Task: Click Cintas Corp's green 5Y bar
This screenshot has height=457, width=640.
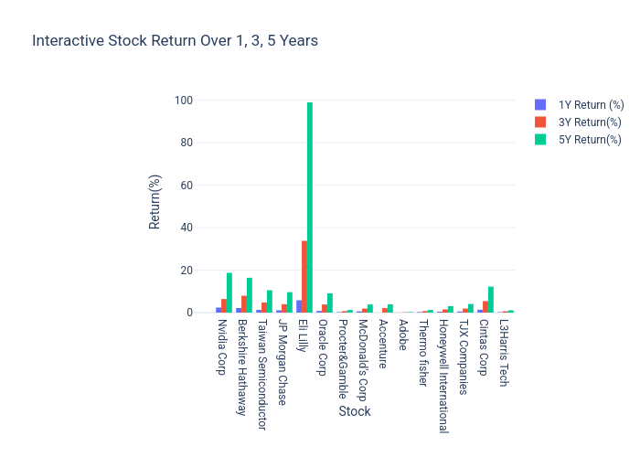Action: point(491,300)
